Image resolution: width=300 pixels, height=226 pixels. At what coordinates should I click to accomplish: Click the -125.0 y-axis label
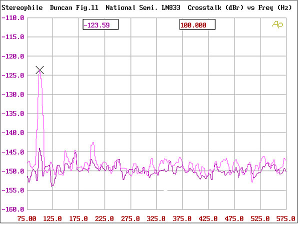coord(13,75)
